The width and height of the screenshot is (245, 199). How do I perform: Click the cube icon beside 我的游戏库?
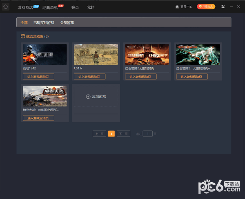point(22,36)
